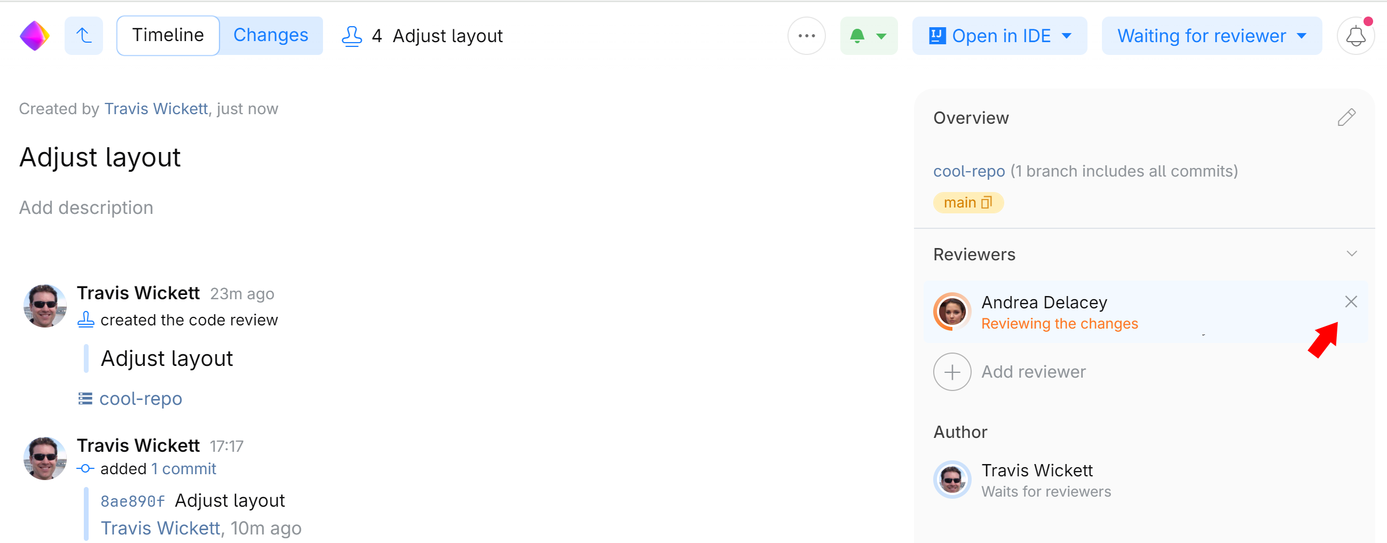
Task: Expand the 'Waiting for reviewer' status dropdown
Action: tap(1303, 36)
